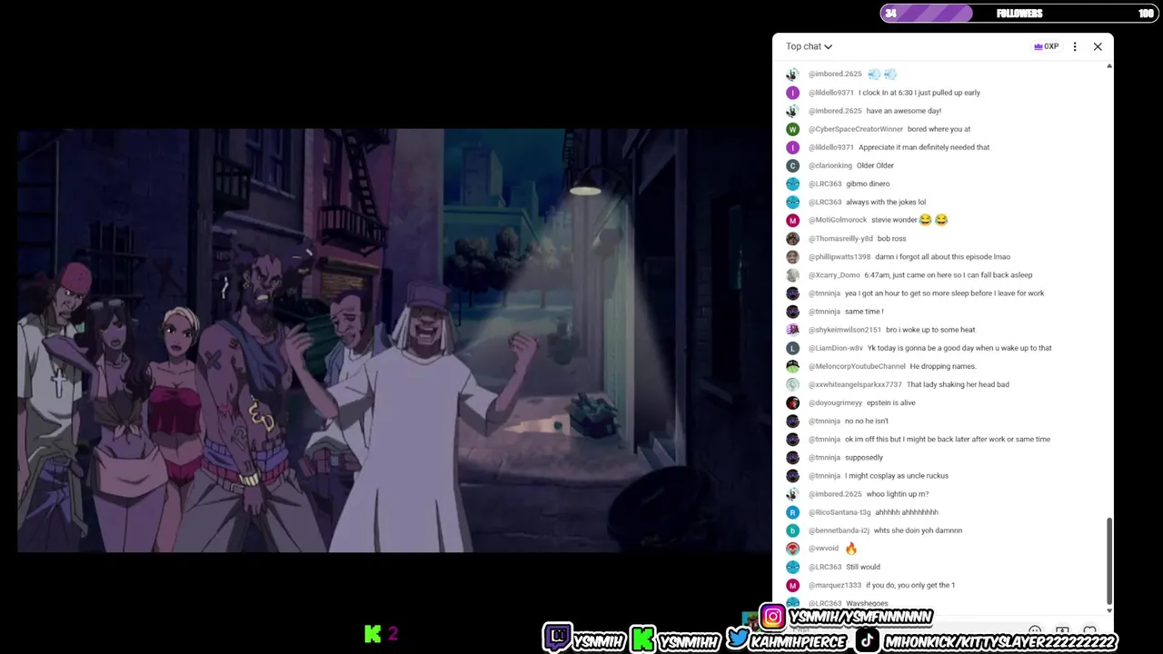Click avatar of xxwhiteangelsparkxx7737
The width and height of the screenshot is (1163, 654).
[792, 384]
